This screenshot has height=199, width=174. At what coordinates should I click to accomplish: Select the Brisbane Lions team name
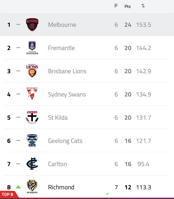[67, 71]
